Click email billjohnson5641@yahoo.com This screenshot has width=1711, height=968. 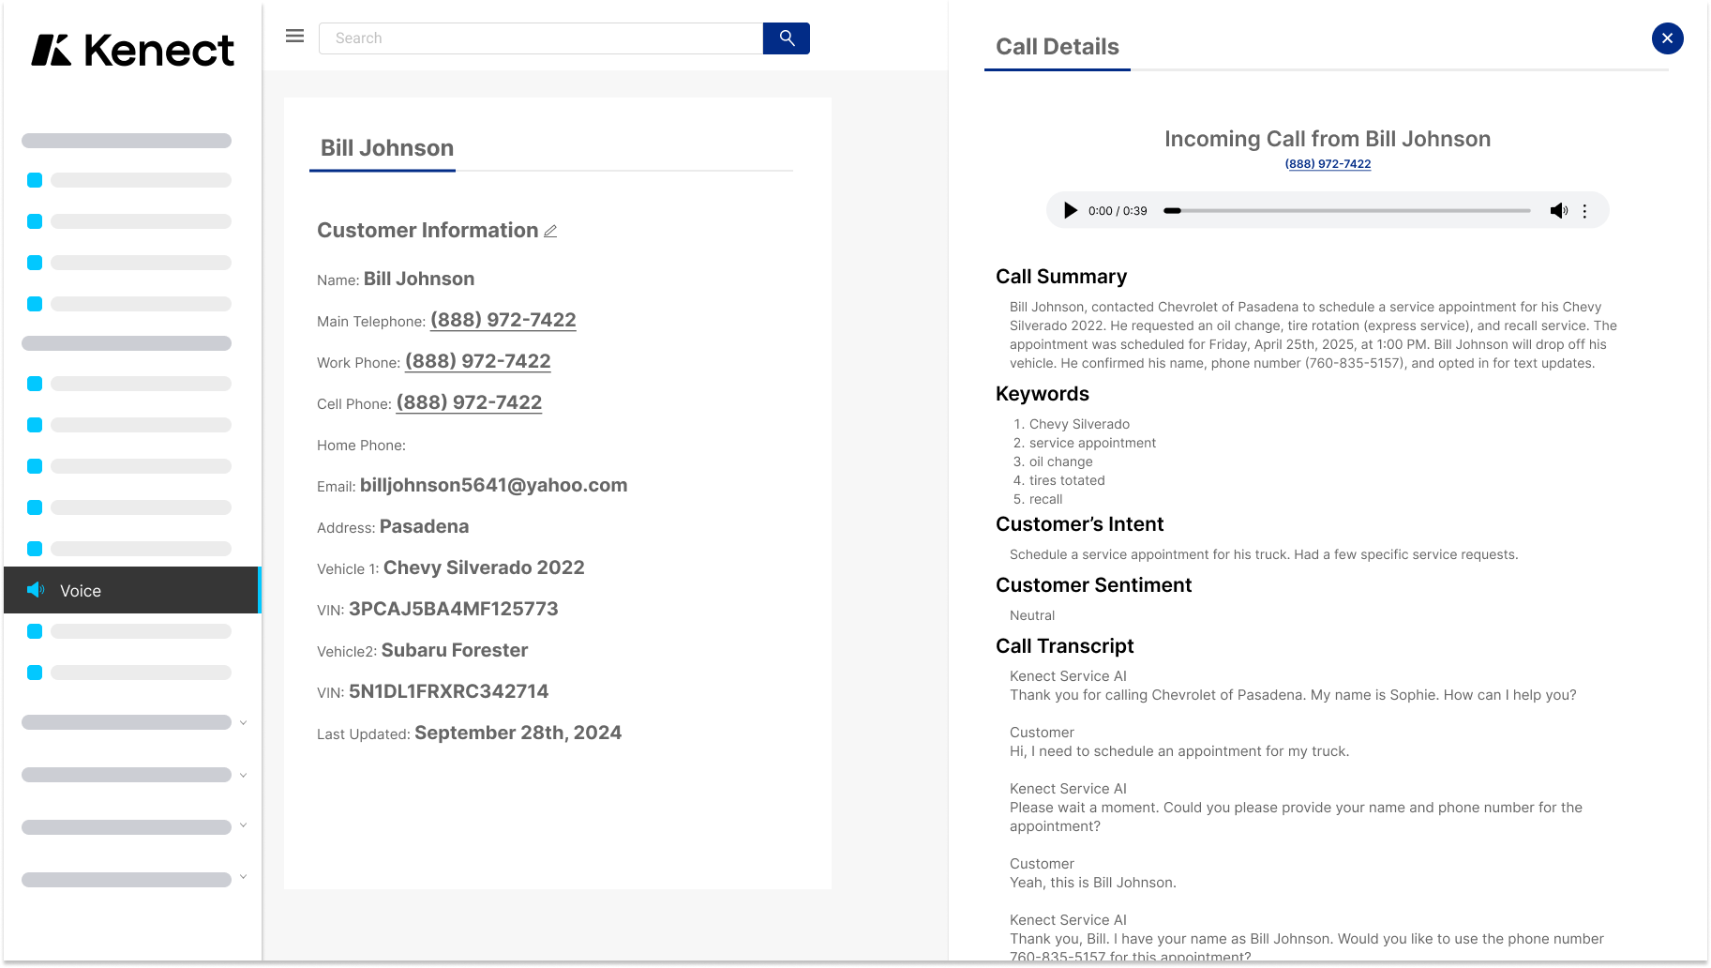[493, 485]
